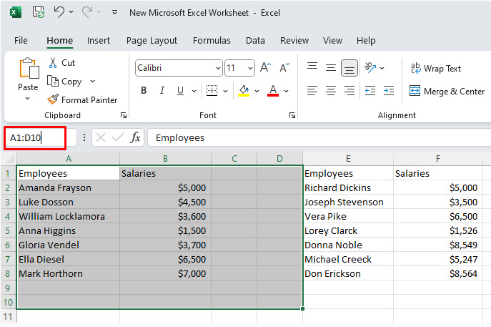Click the Undo arrow icon
Image resolution: width=491 pixels, height=327 pixels.
60,13
